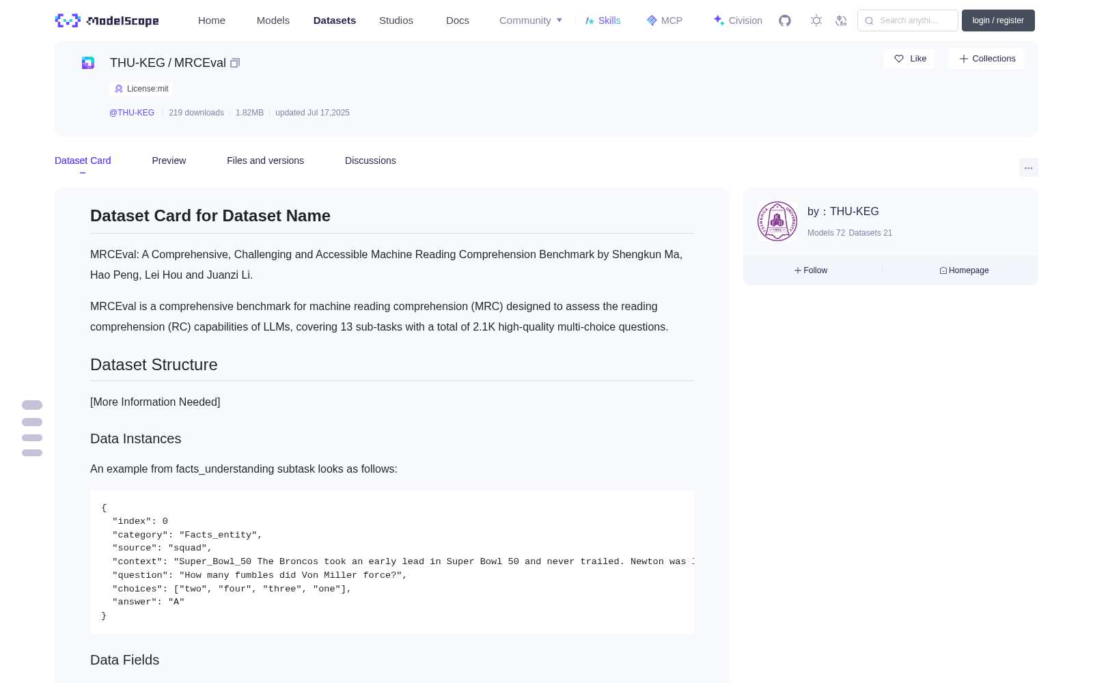The width and height of the screenshot is (1093, 683).
Task: Navigate to Models
Action: [273, 20]
